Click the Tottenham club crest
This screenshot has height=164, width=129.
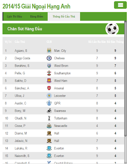pos(49,118)
